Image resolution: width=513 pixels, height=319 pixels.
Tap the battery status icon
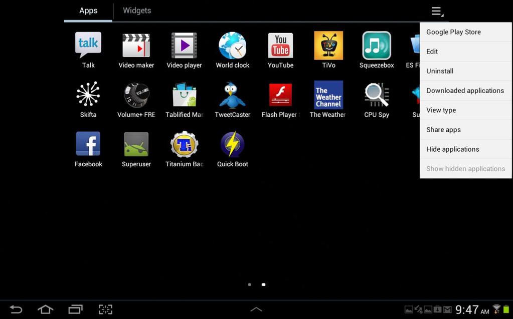(x=506, y=309)
